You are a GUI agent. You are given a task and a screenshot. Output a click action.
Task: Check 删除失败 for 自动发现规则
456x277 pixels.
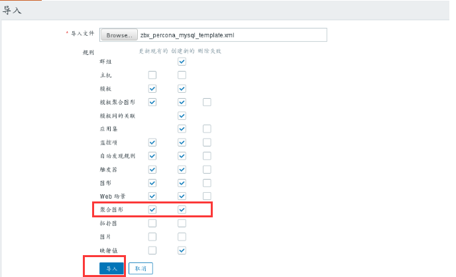[x=207, y=156]
